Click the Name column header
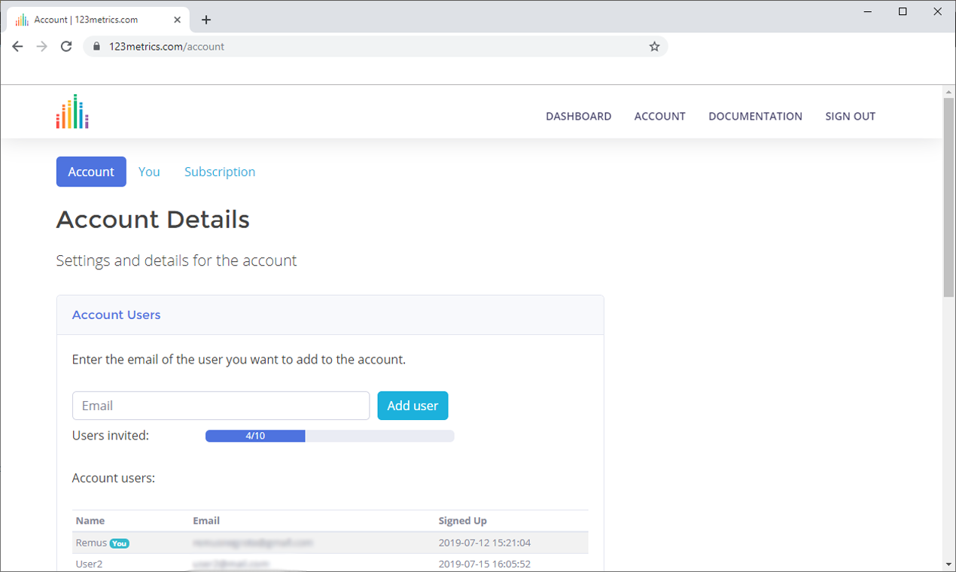The width and height of the screenshot is (956, 572). [x=90, y=521]
